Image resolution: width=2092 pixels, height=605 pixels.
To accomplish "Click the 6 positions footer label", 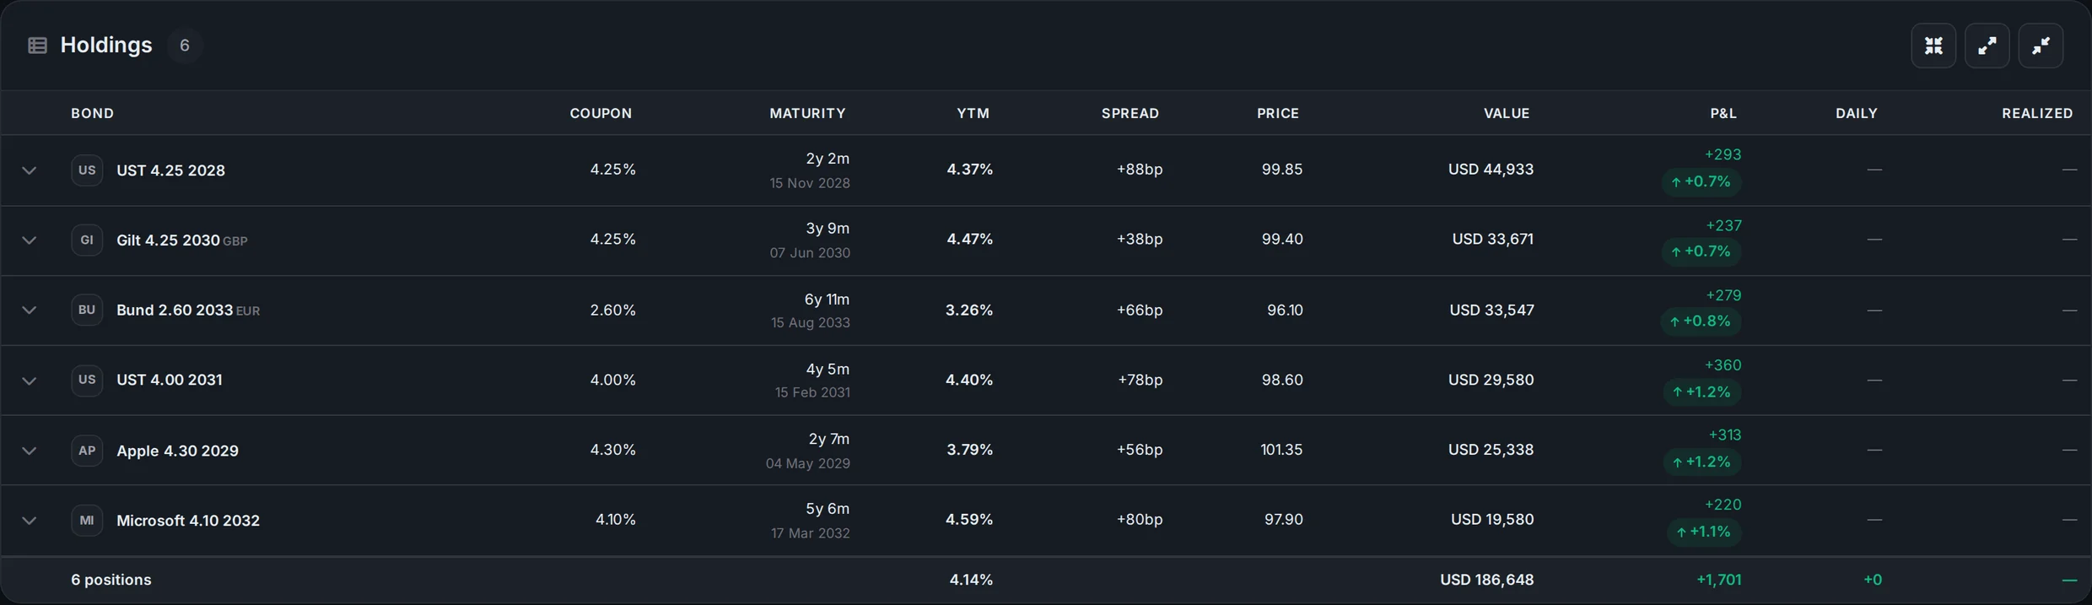I will coord(111,580).
